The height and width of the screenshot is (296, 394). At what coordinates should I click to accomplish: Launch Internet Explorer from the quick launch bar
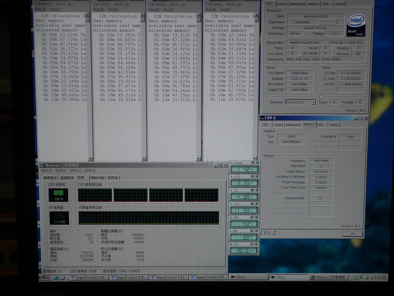(57, 278)
